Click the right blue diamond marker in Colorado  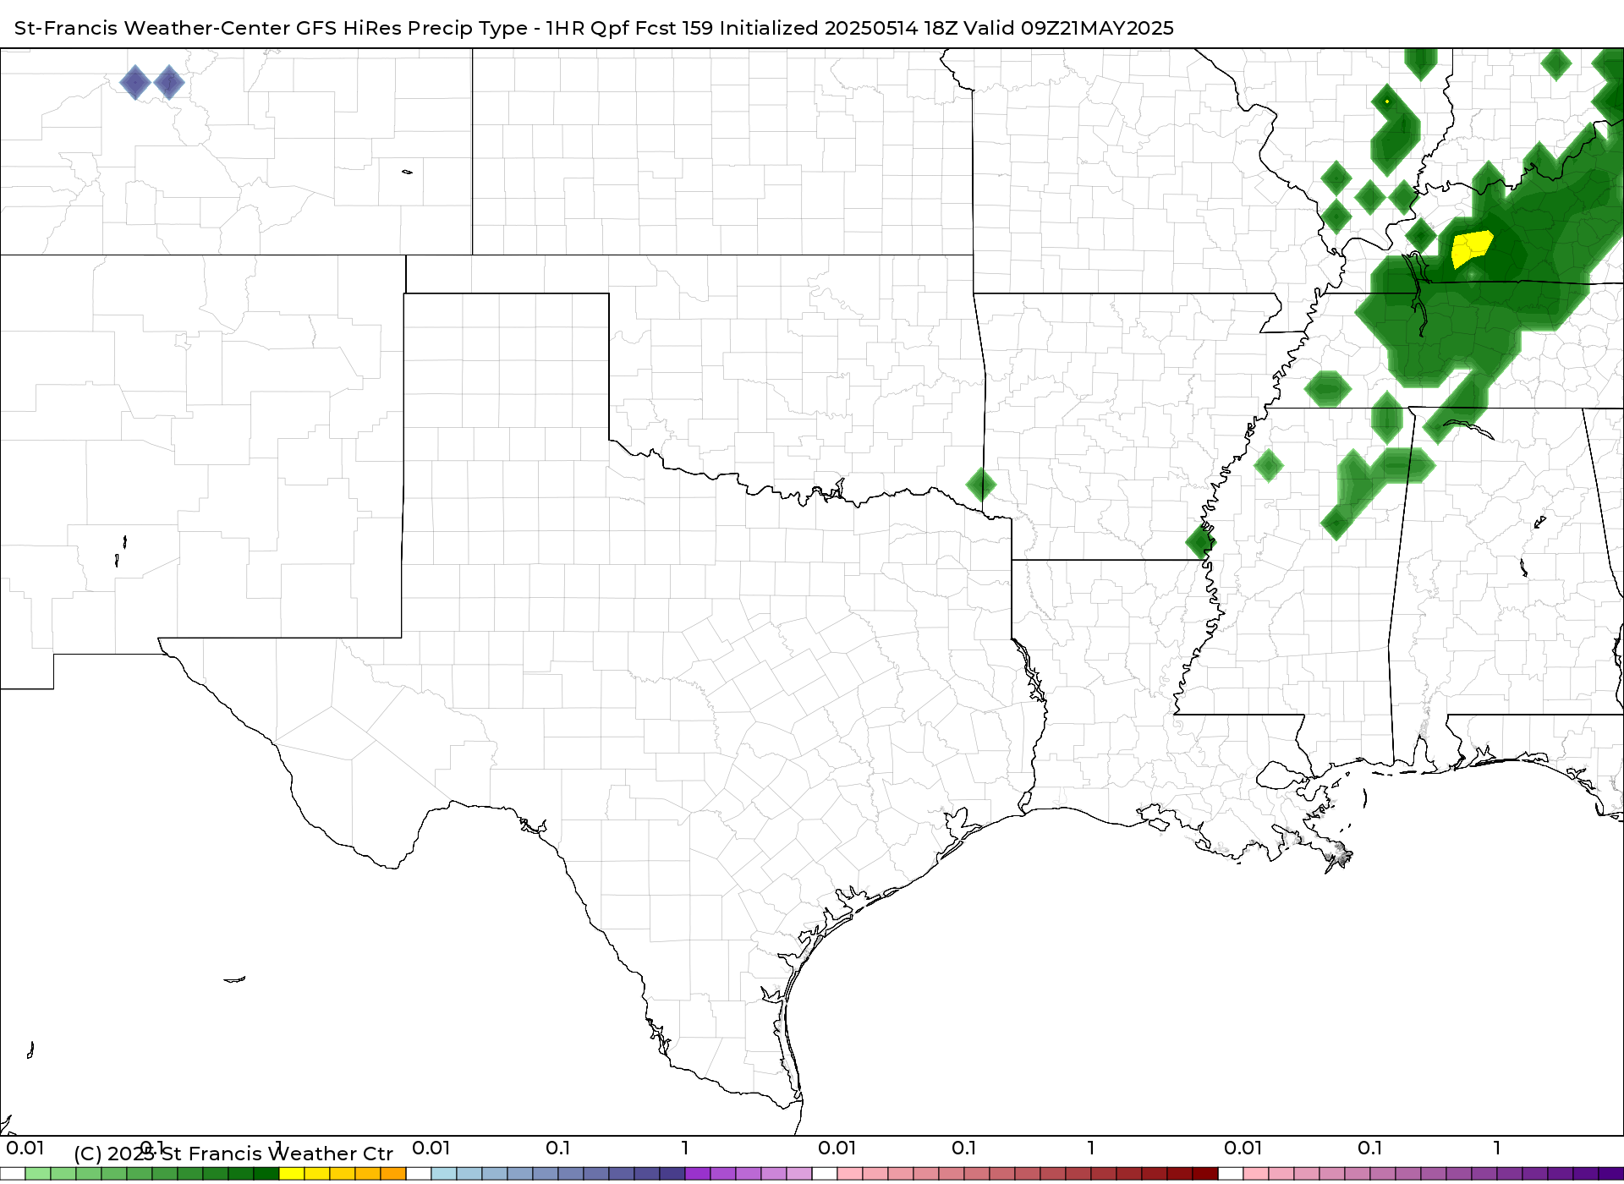pos(169,82)
